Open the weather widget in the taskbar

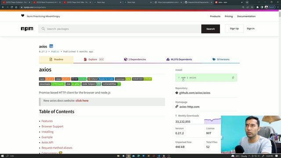click(239, 156)
